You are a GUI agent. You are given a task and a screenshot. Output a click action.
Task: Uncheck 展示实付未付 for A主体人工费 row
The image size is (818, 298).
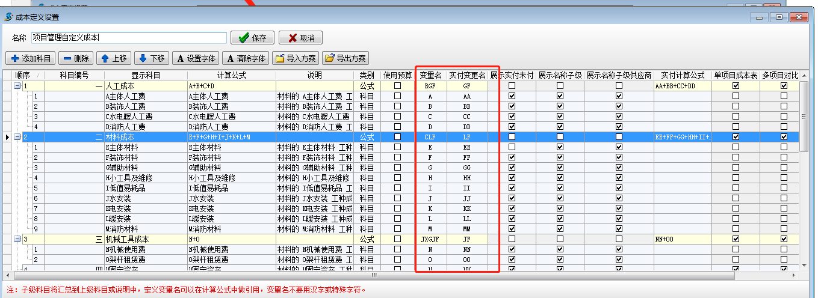(512, 96)
